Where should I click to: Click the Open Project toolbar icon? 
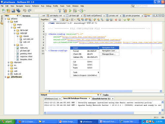coord(13,11)
